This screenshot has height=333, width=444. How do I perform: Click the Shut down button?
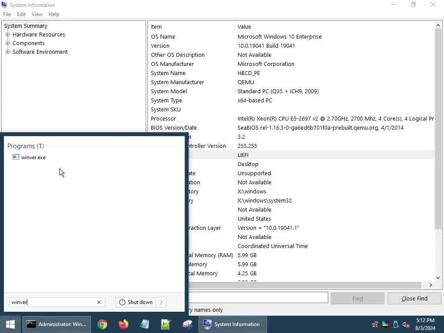point(136,302)
